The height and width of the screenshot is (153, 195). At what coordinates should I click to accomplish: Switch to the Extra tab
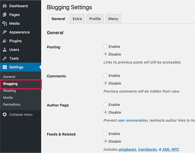click(x=77, y=19)
